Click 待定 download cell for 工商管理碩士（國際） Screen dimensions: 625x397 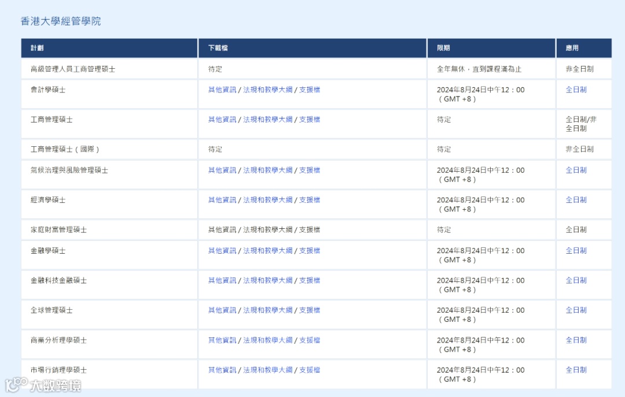215,149
